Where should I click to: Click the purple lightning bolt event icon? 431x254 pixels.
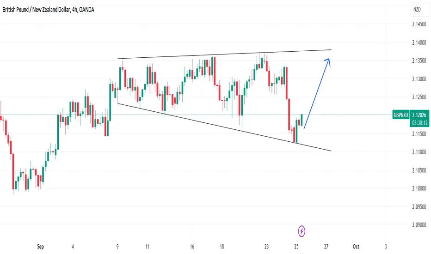pos(302,231)
